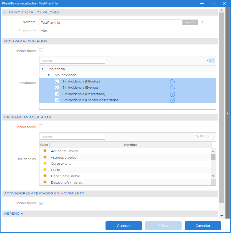The image size is (231, 233).
Task: Click Activadores aceptados en movimiento header
Action: tap(110, 193)
